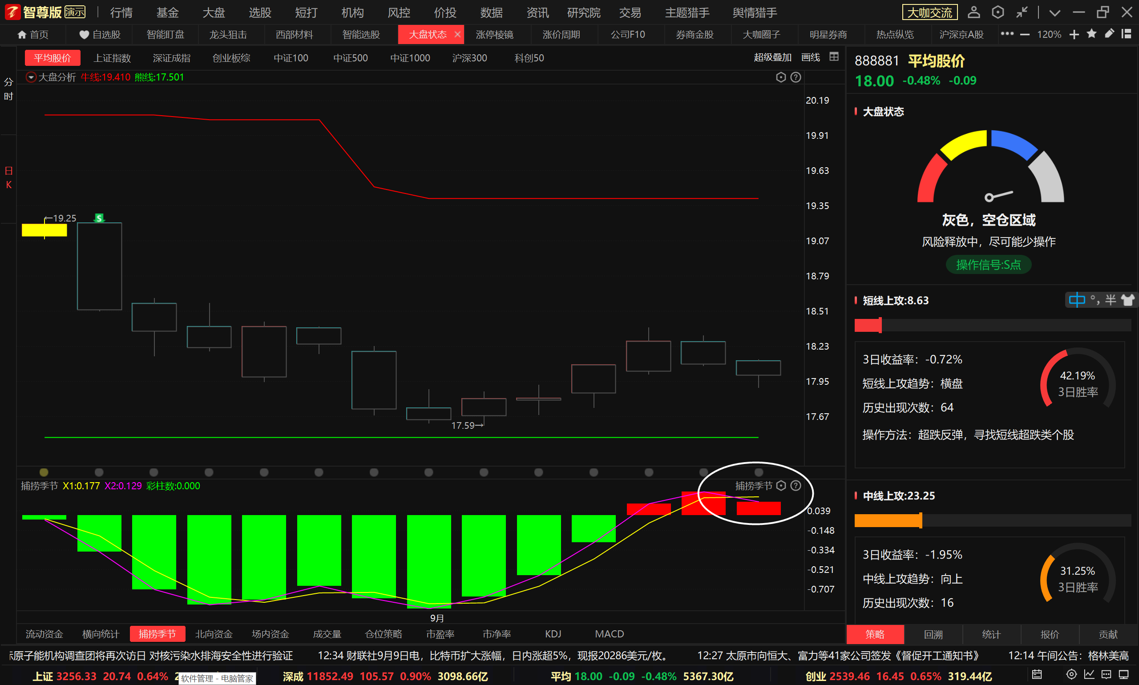
Task: Select the 成交量 indicator tab
Action: [327, 634]
